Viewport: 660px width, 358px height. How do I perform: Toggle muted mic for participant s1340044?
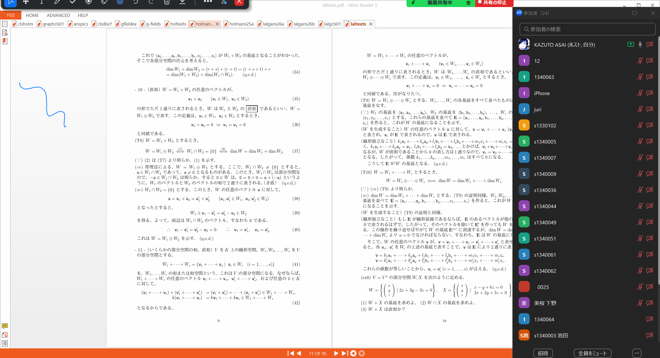tap(640, 206)
